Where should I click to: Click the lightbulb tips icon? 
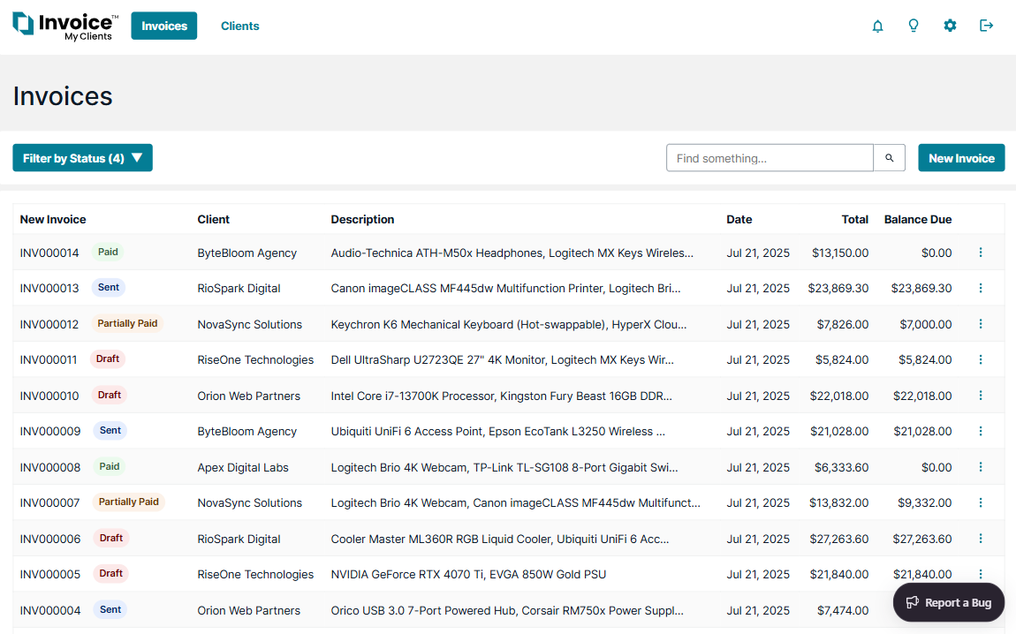tap(914, 26)
